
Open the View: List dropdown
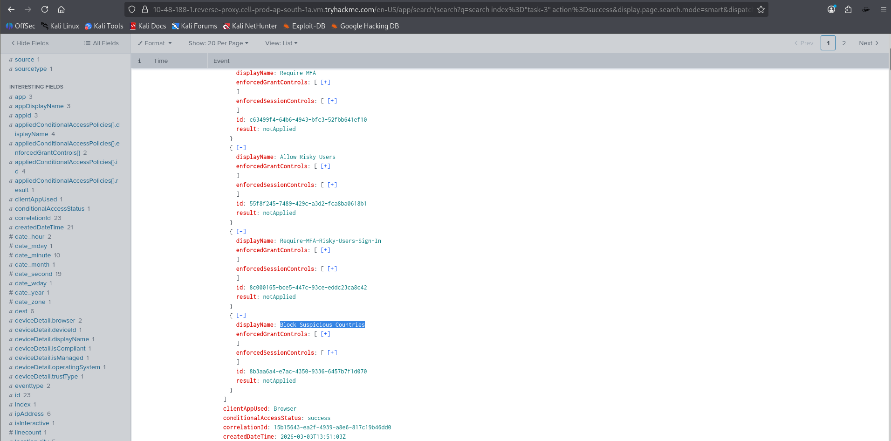tap(281, 43)
